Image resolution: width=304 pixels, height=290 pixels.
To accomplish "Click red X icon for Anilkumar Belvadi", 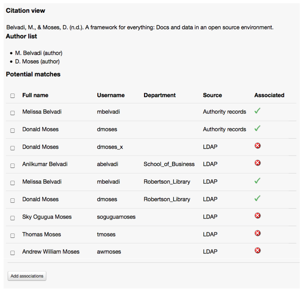I will point(257,163).
